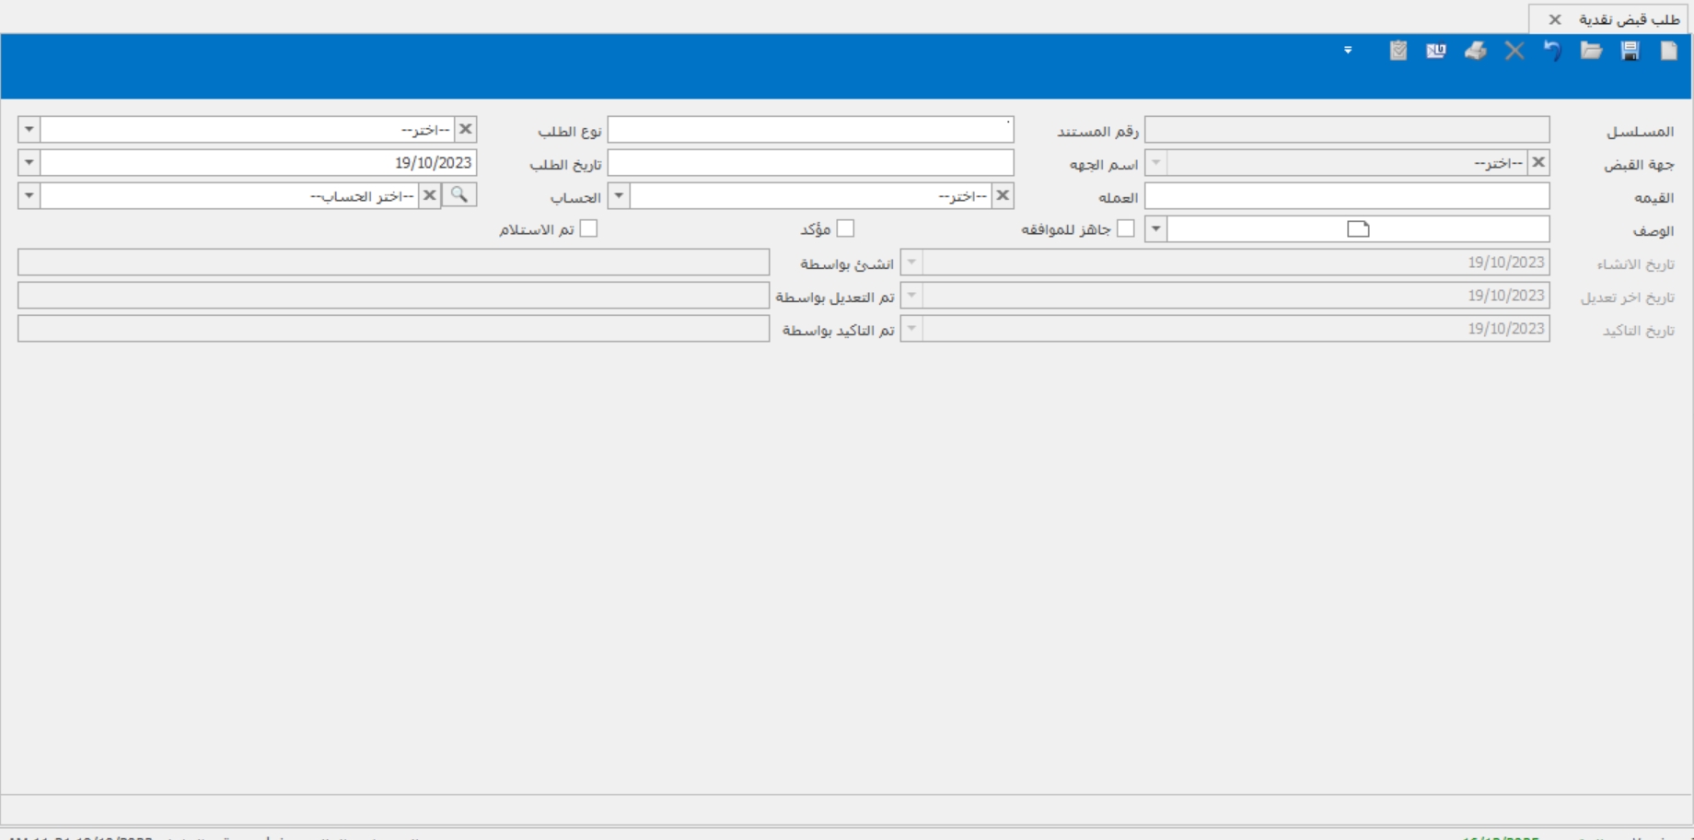Click the clipboard checkmark toolbar icon
The width and height of the screenshot is (1694, 840).
pos(1398,52)
